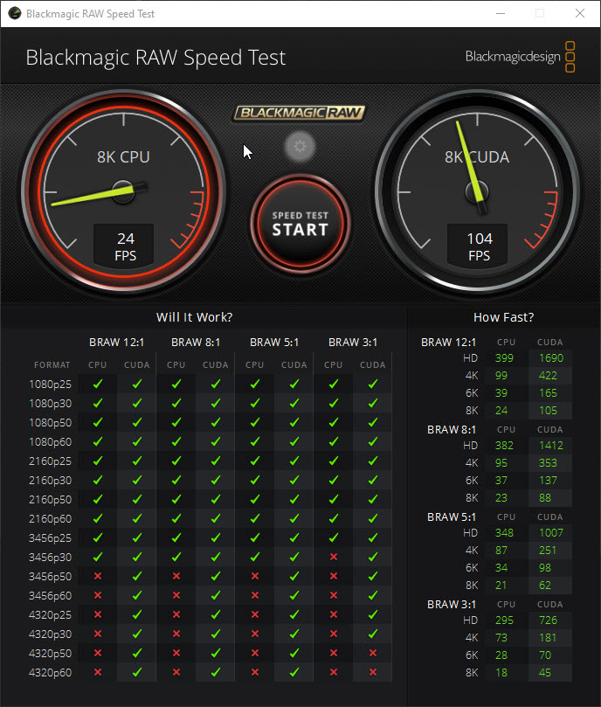Click 2160p30 BRAW 3:1 CPU checkmark
Image resolution: width=601 pixels, height=707 pixels.
[x=334, y=480]
